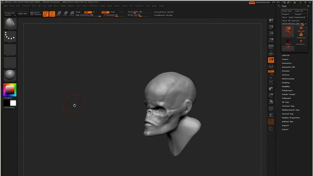Expand the Polygroups sub-palette
Image resolution: width=313 pixels, height=176 pixels.
[287, 90]
